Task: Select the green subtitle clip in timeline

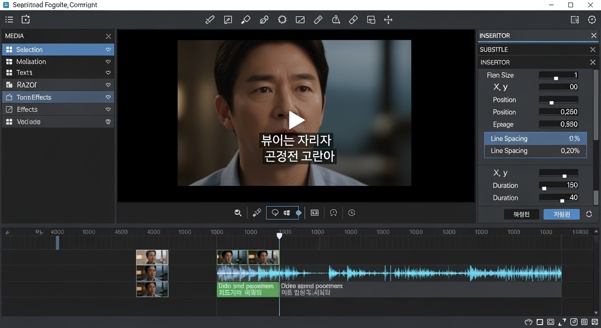Action: coord(248,289)
